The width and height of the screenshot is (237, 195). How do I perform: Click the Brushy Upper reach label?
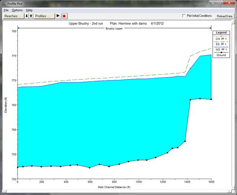coord(114,28)
